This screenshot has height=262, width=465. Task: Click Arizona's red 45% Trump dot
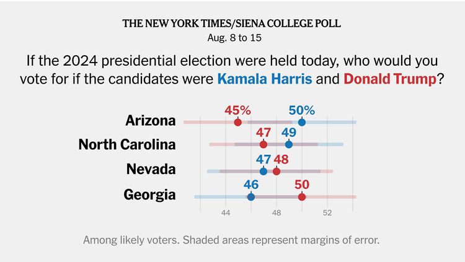(238, 122)
